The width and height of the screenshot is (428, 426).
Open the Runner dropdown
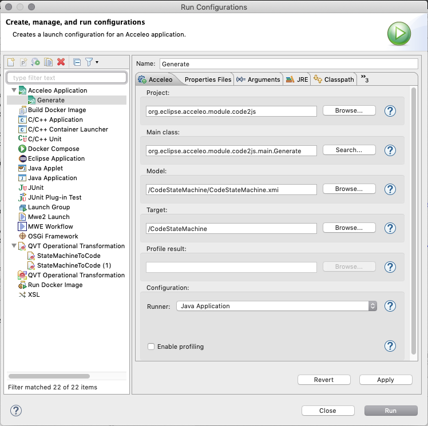click(276, 306)
